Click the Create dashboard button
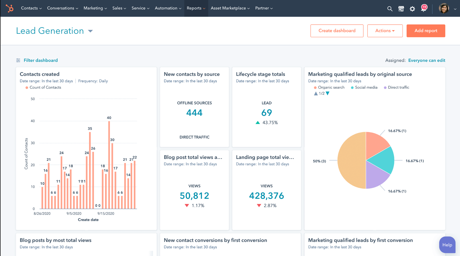The width and height of the screenshot is (460, 256). (x=337, y=31)
